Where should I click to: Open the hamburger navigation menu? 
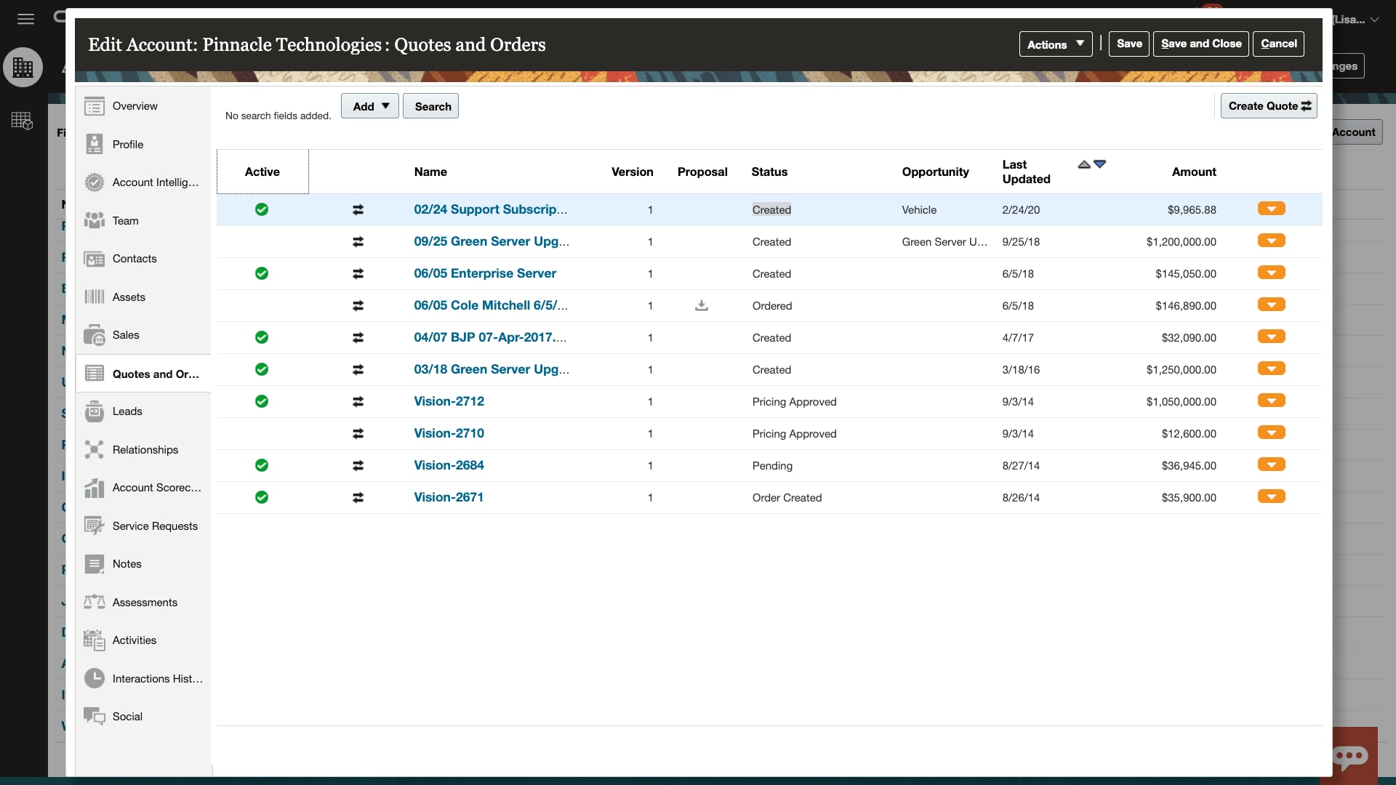(x=25, y=19)
